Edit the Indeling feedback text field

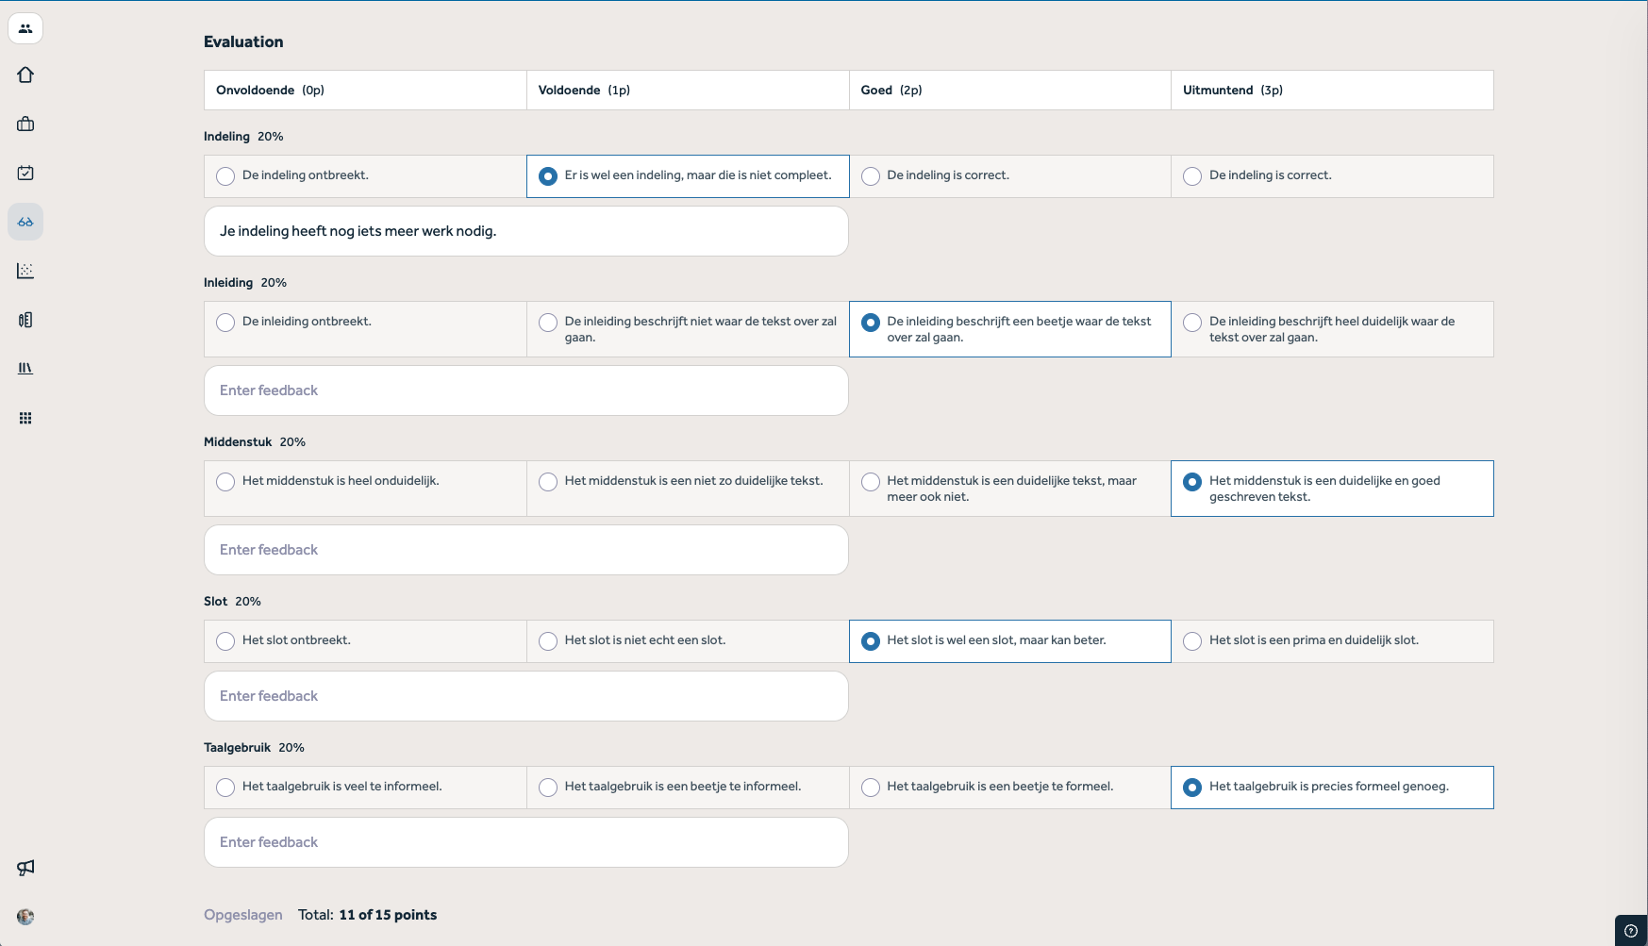[x=526, y=231]
